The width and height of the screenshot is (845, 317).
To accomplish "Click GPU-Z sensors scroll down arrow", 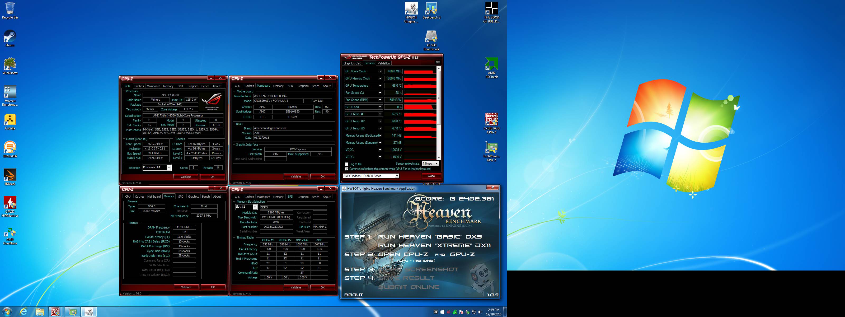I will [439, 158].
